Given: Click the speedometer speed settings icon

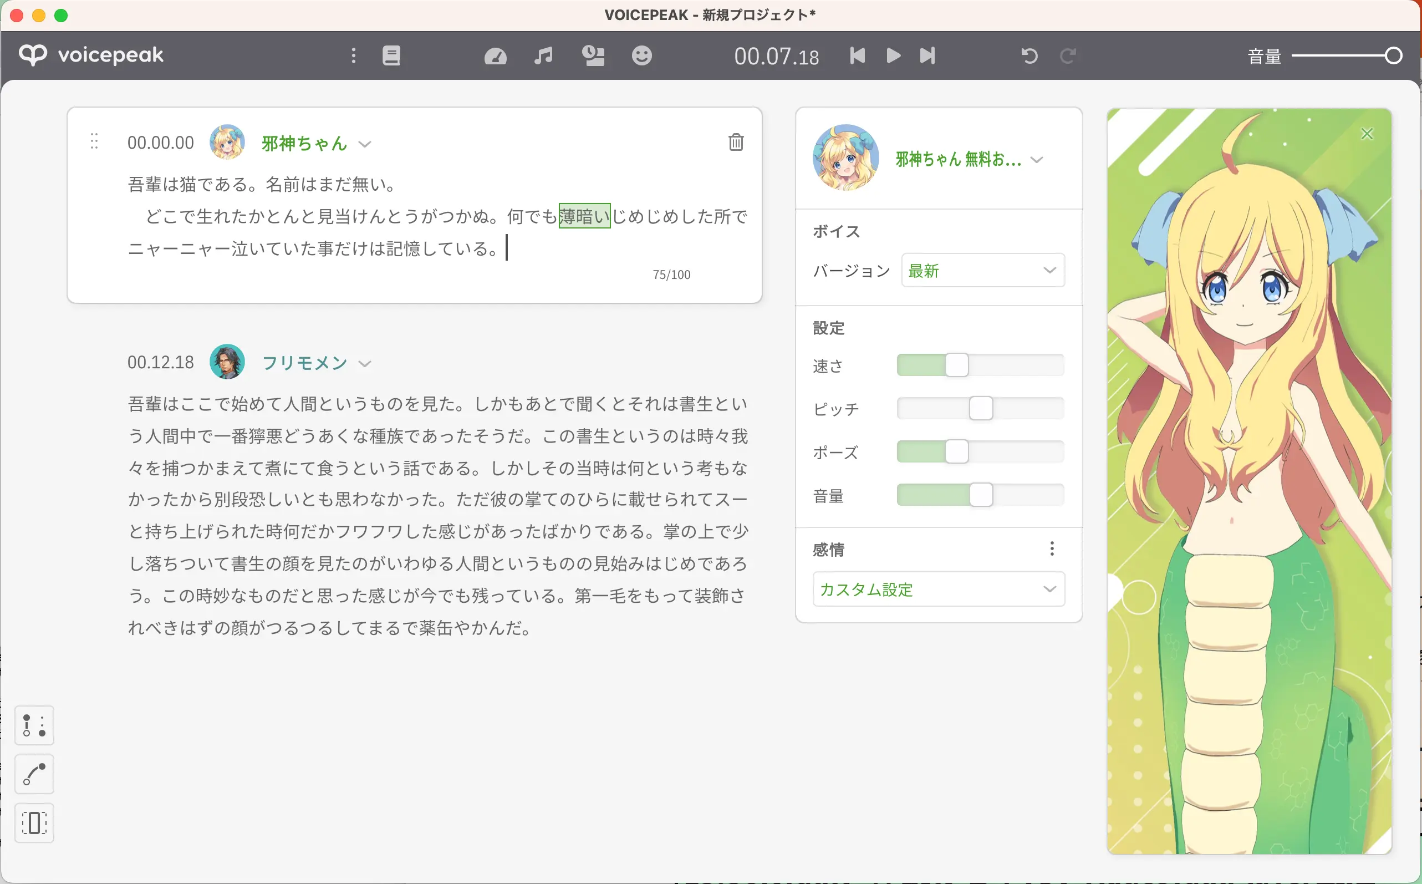Looking at the screenshot, I should pos(495,55).
